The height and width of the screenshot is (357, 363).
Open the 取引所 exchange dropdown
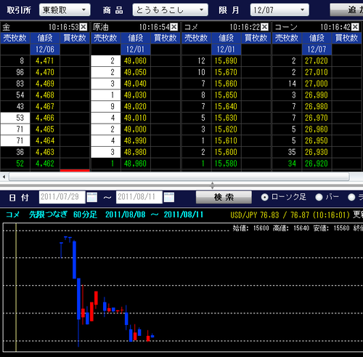pos(65,10)
